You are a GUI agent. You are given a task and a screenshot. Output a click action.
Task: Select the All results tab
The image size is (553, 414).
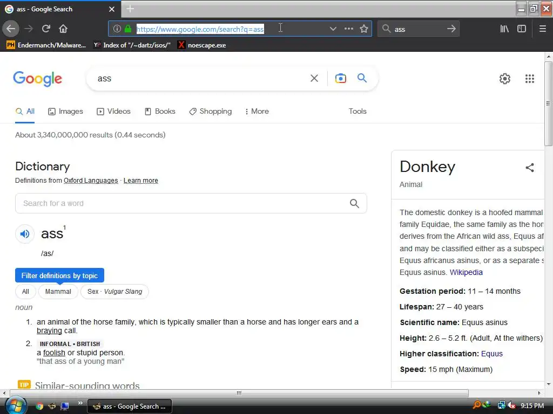click(x=25, y=111)
